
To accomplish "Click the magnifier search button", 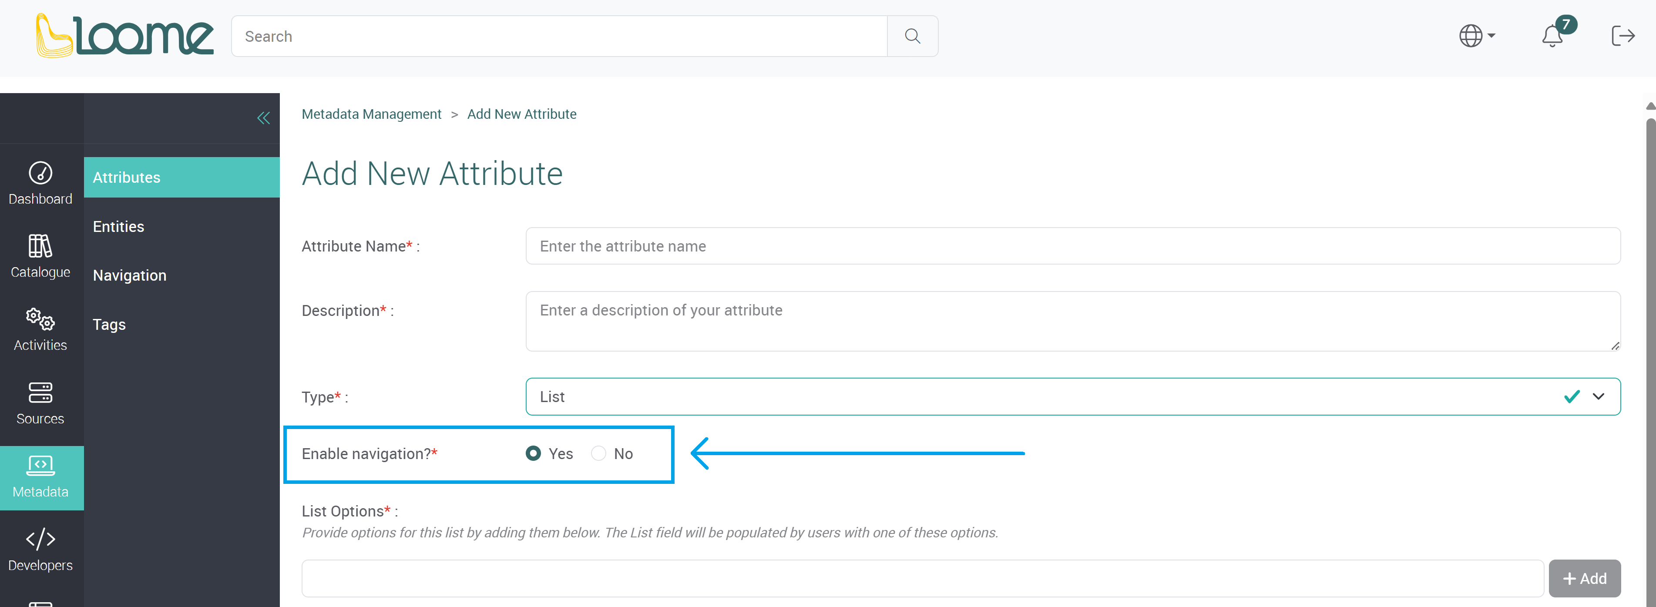I will tap(912, 37).
